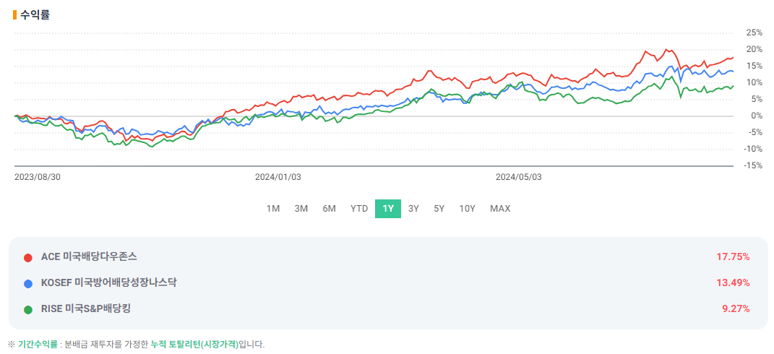Click the 13.49% return value
Viewport: 774px width, 354px height.
pos(733,283)
